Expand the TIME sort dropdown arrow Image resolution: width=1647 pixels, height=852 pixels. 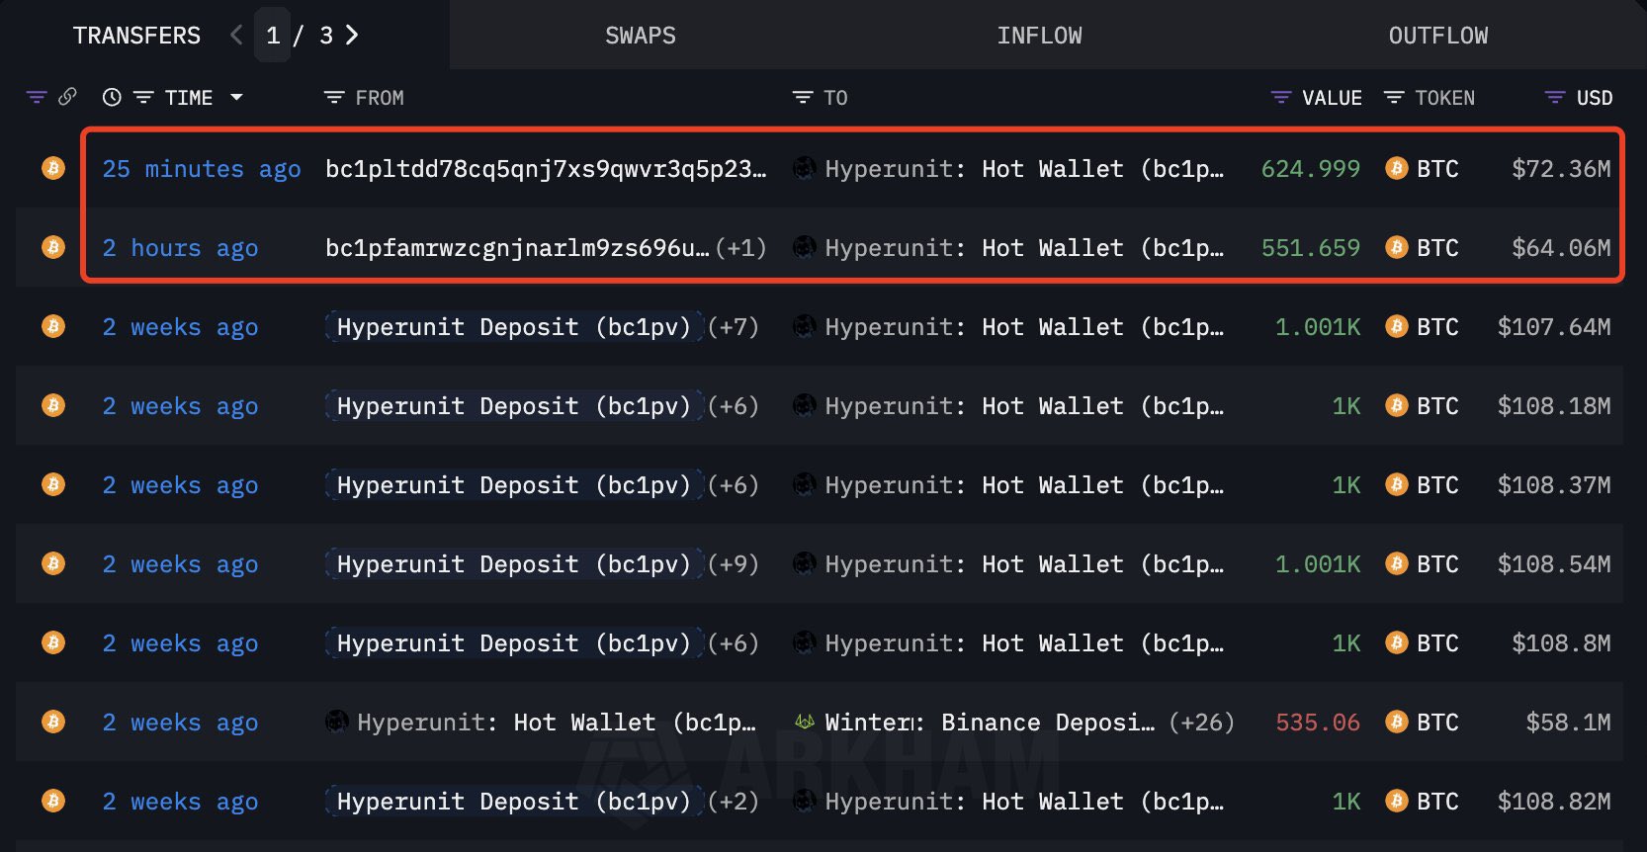tap(236, 97)
